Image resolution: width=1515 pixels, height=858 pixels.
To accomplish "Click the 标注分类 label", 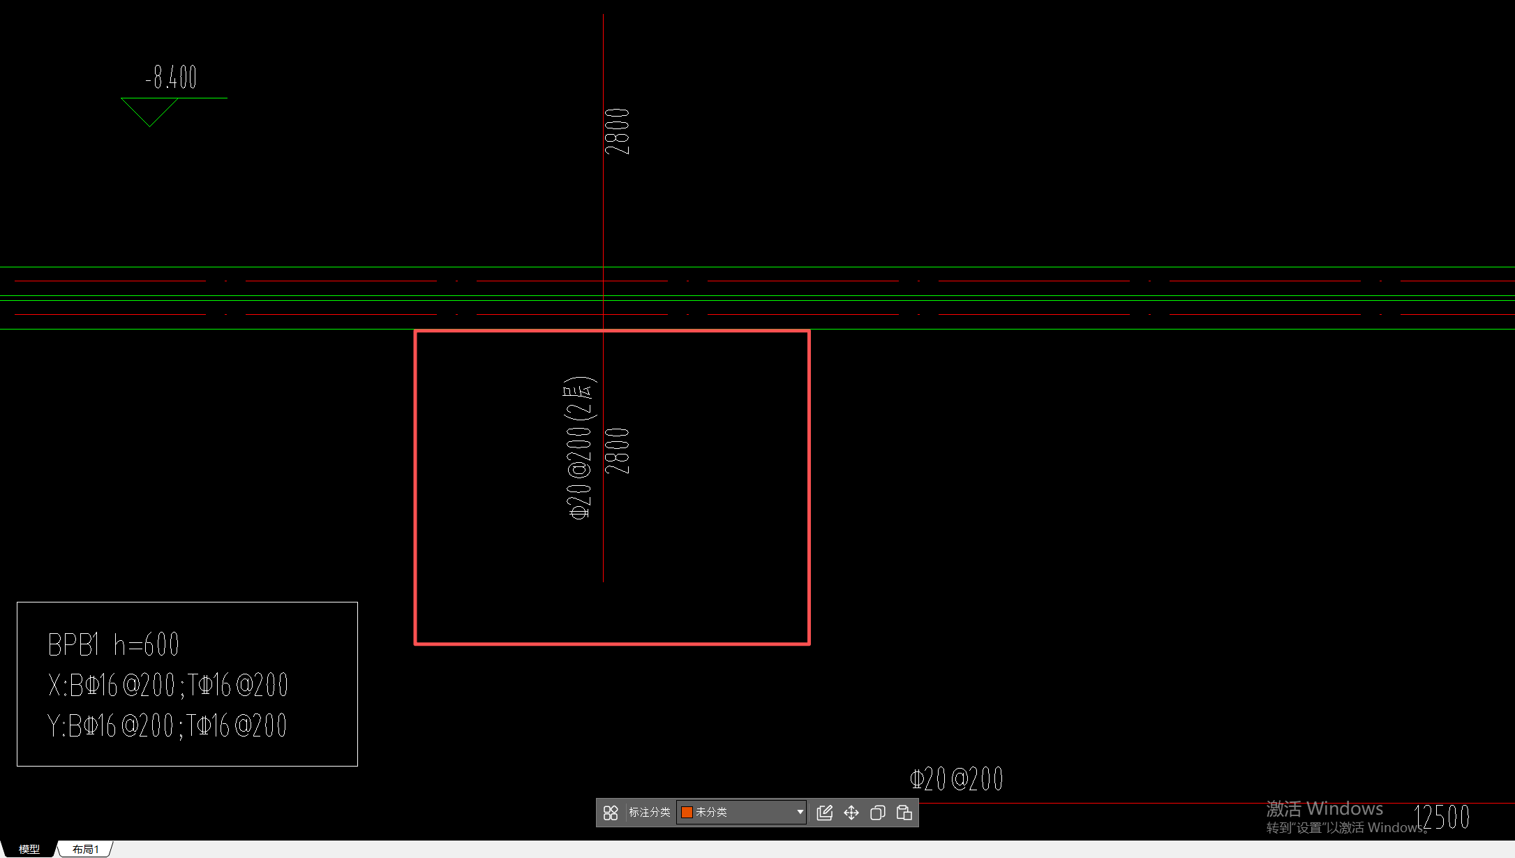I will [x=650, y=813].
